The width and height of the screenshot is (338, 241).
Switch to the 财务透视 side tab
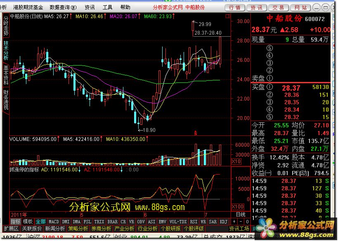click(6, 100)
